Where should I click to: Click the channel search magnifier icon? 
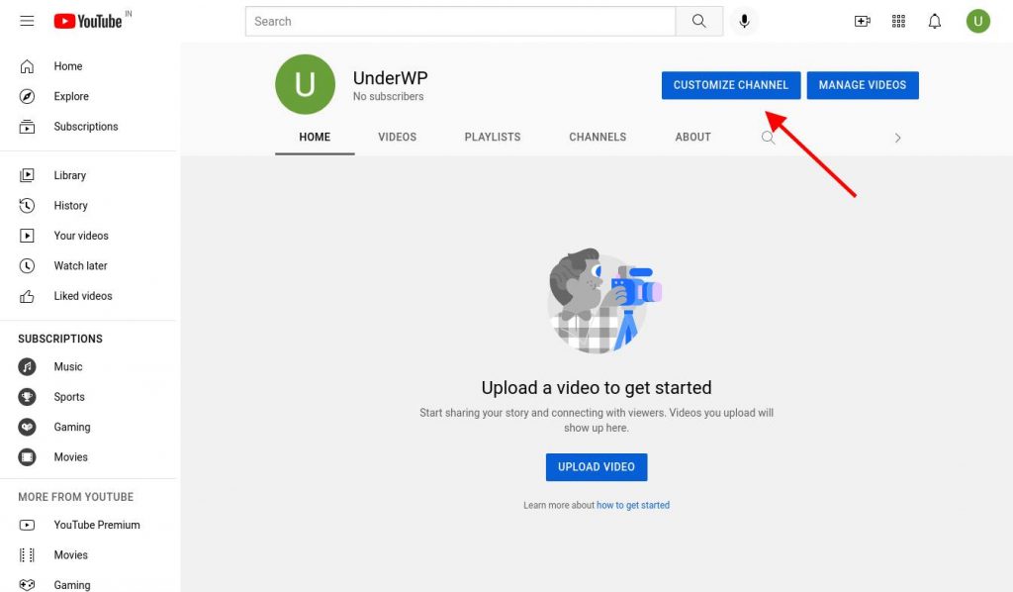[768, 137]
